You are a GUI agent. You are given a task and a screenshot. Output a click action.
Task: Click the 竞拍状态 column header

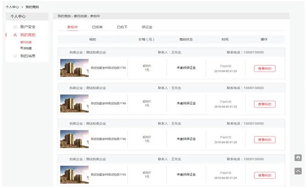pos(186,40)
